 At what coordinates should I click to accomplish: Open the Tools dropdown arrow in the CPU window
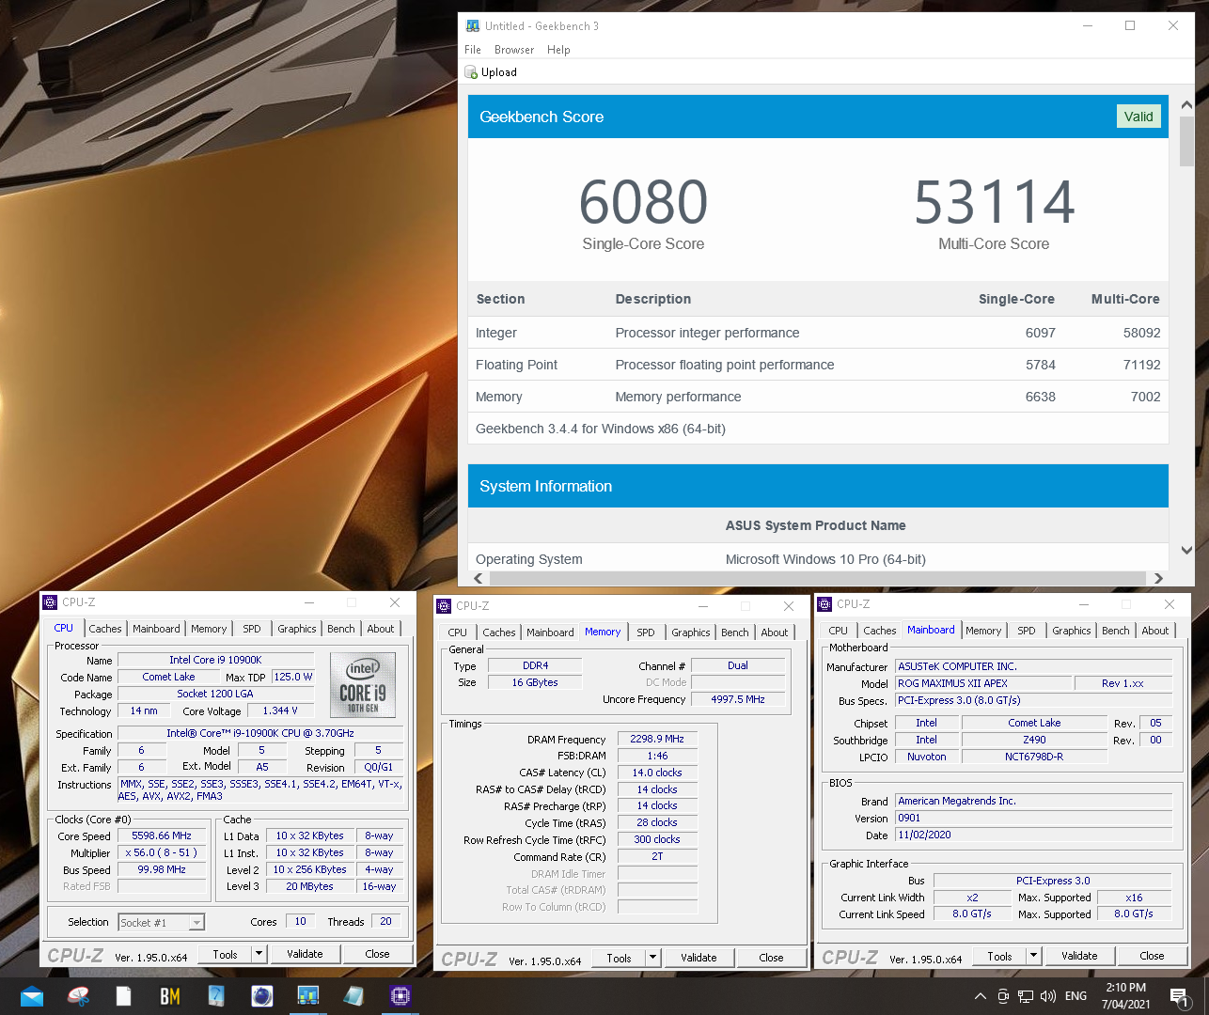tap(259, 954)
